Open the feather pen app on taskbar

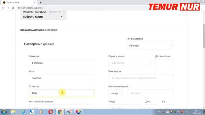pyautogui.click(x=32, y=112)
